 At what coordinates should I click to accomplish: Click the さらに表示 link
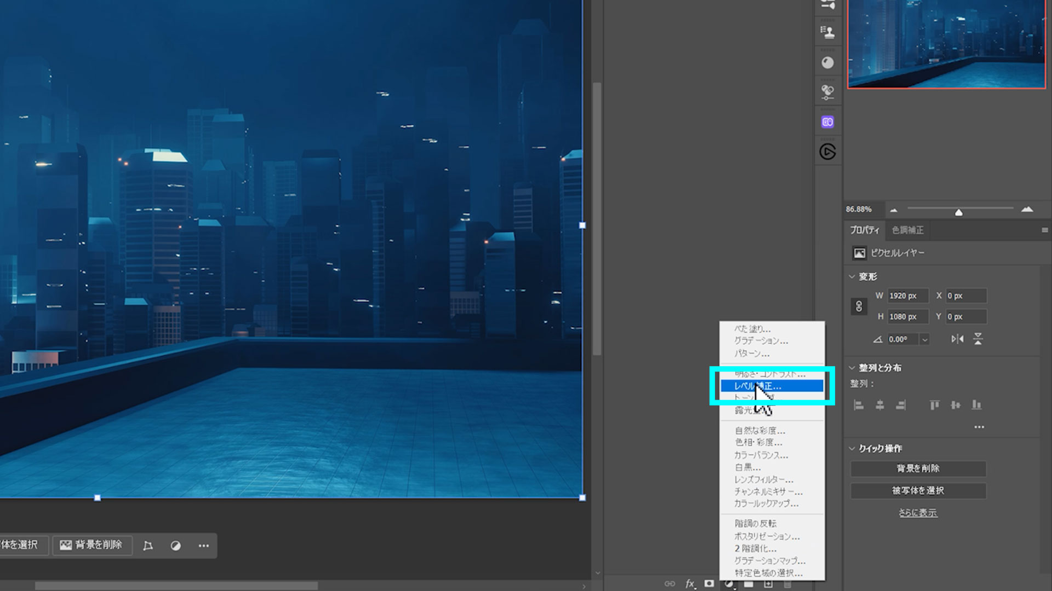coord(918,513)
